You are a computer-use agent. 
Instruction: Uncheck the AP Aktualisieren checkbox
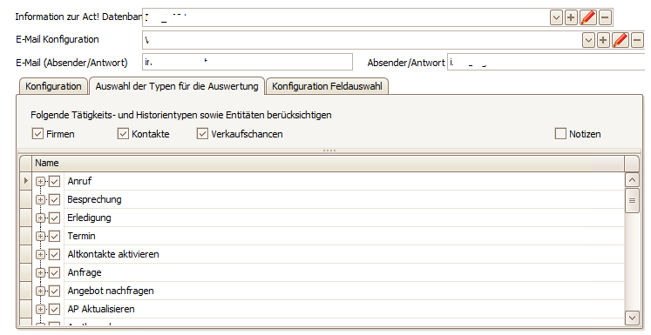click(x=54, y=309)
